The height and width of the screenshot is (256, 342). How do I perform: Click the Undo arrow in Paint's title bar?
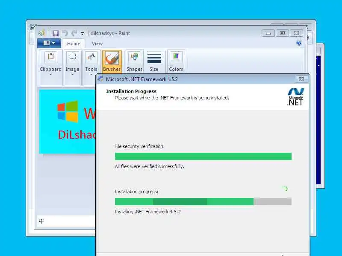(65, 33)
